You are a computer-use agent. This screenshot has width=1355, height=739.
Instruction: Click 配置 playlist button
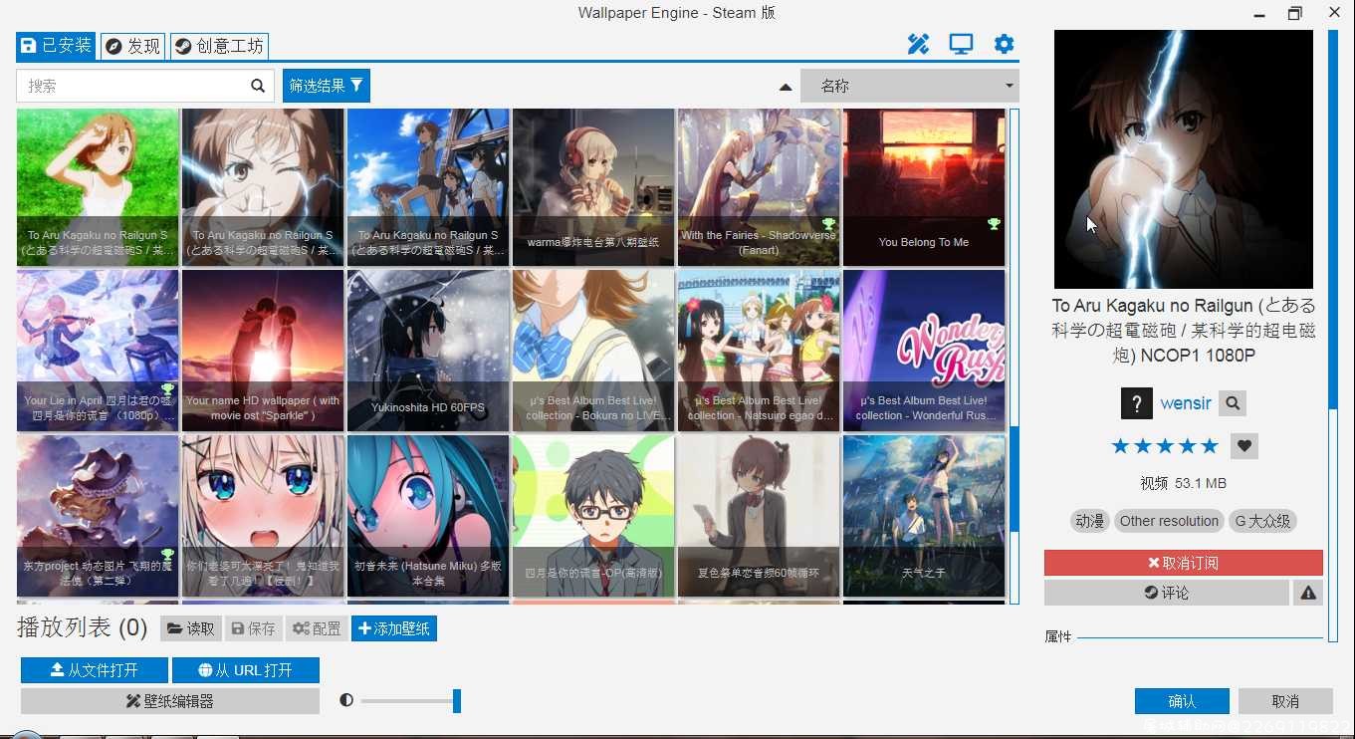[x=317, y=628]
